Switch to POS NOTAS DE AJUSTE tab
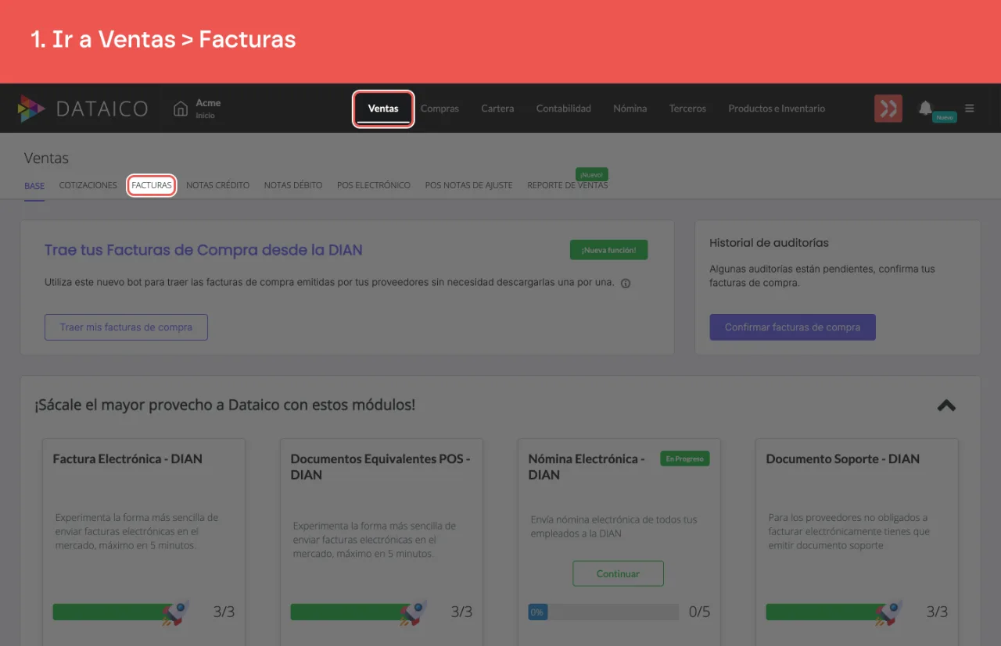The height and width of the screenshot is (646, 1001). 469,186
